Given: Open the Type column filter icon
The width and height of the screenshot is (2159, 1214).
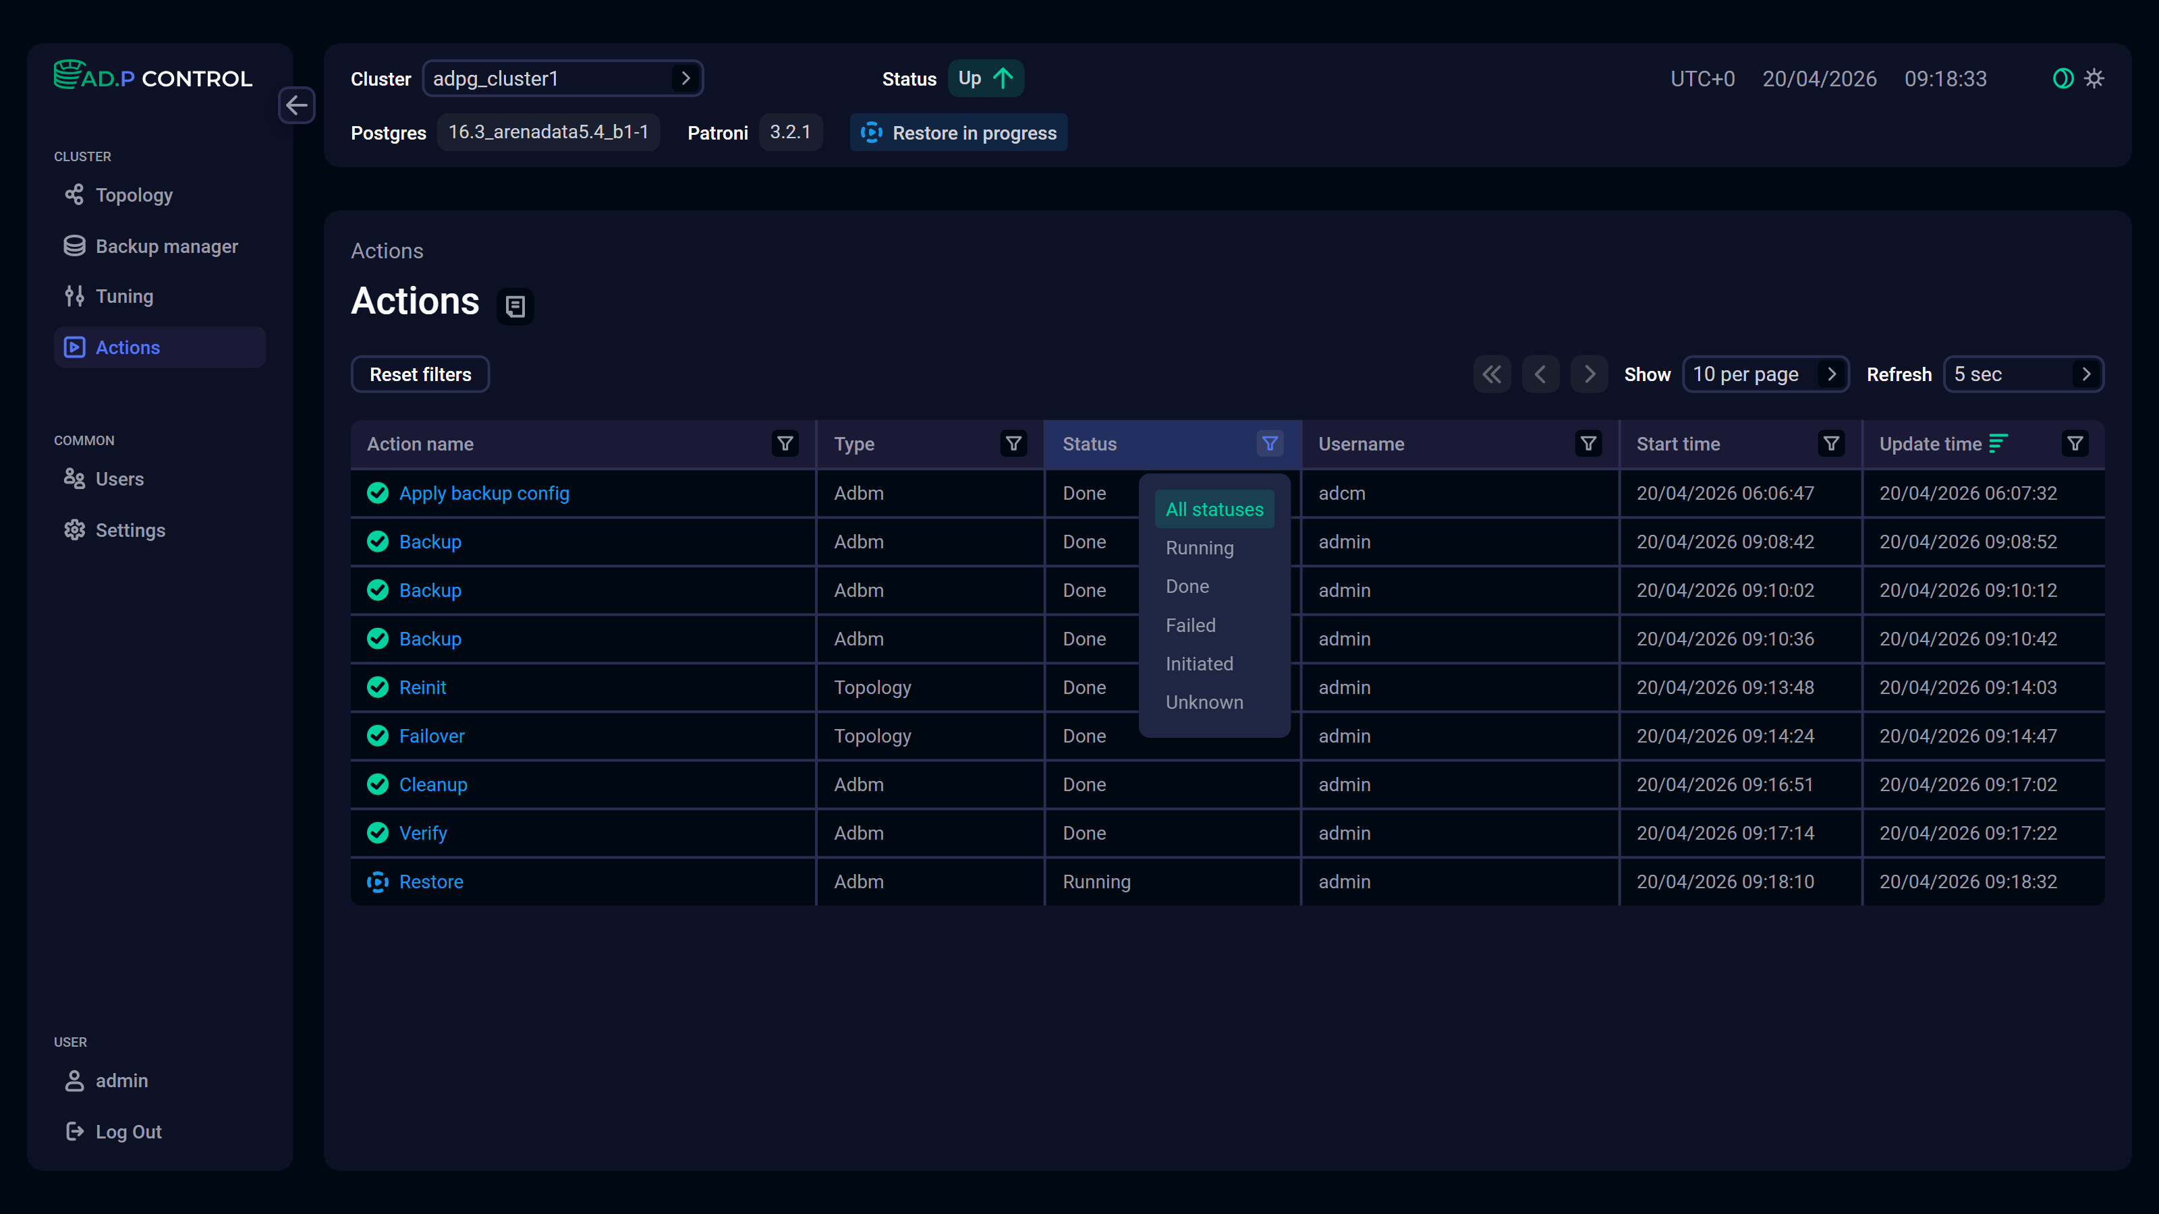Looking at the screenshot, I should [1013, 443].
